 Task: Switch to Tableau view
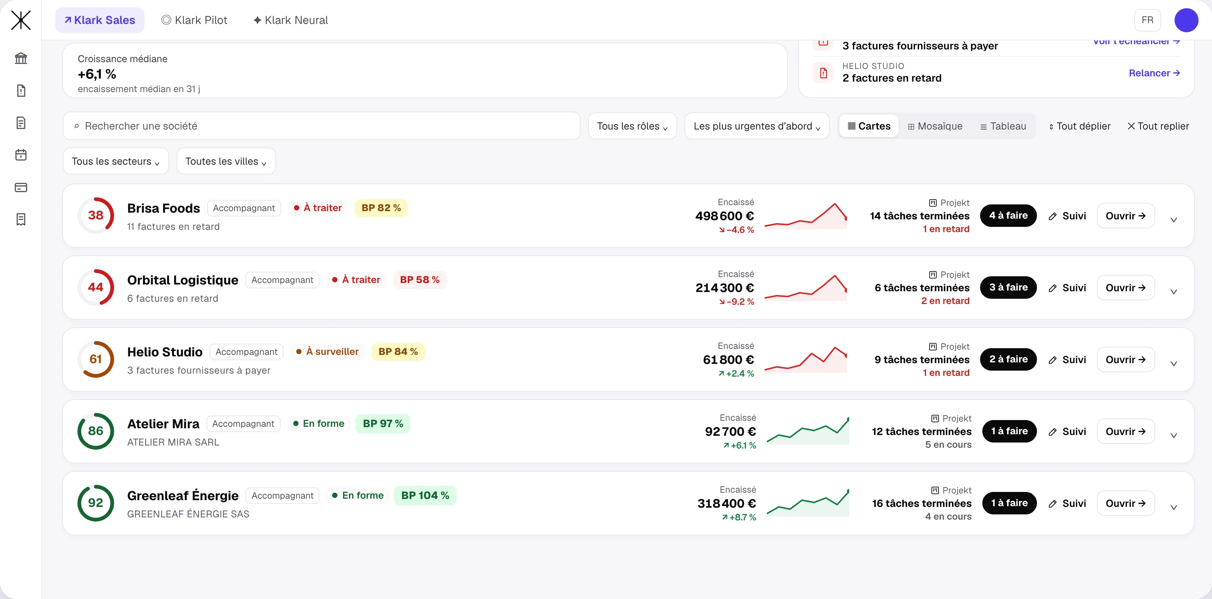tap(1003, 126)
